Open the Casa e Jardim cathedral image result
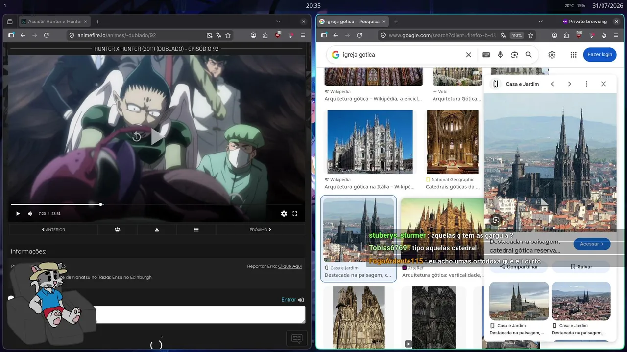 (x=359, y=230)
